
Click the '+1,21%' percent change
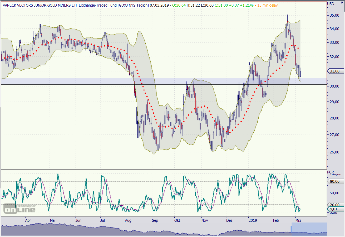[x=246, y=5]
